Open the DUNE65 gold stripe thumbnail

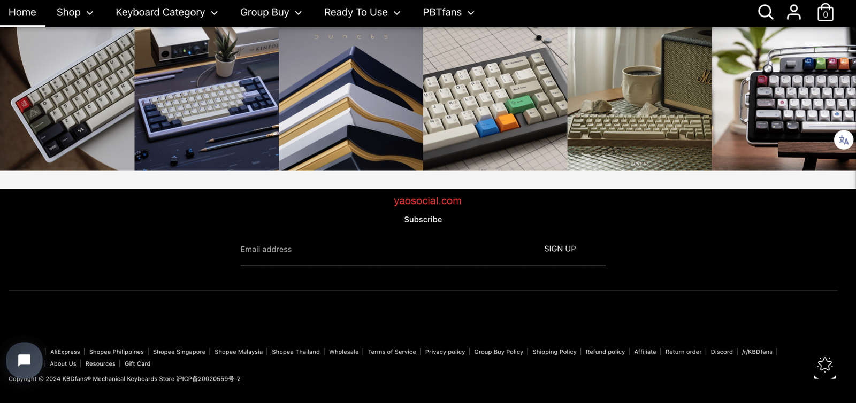pos(351,99)
